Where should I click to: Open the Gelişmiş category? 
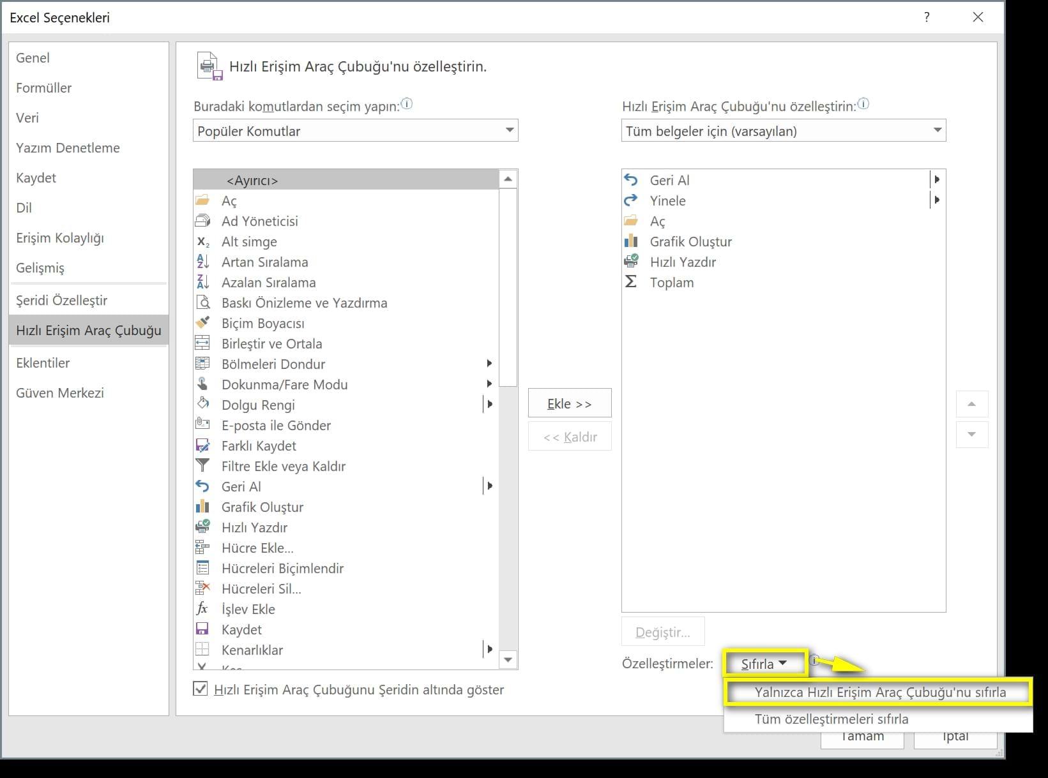(89, 267)
